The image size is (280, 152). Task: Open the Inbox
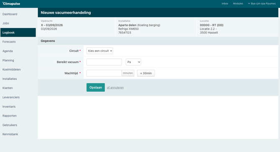click(x=225, y=4)
